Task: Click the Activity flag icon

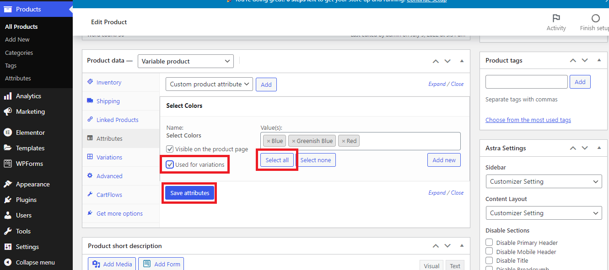Action: 556,18
